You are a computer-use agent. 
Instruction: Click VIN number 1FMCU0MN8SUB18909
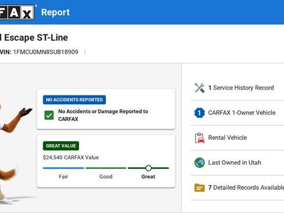45,52
